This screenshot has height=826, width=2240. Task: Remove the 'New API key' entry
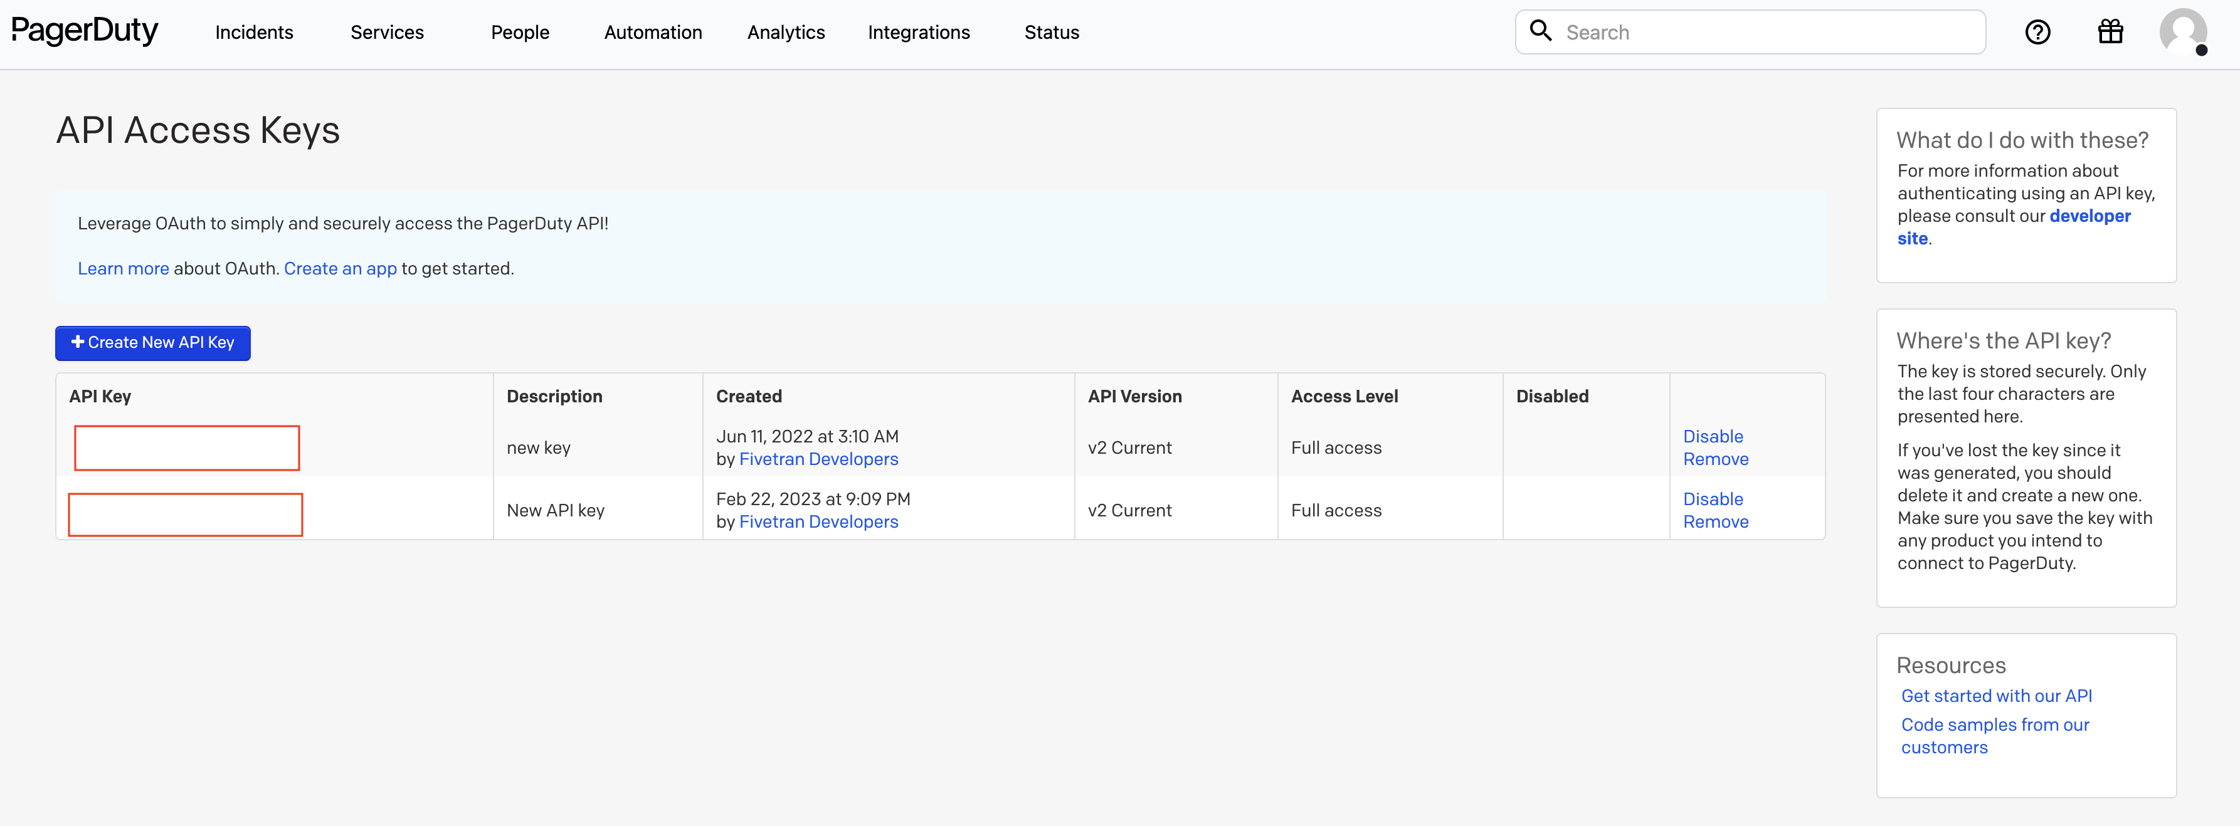[1716, 521]
